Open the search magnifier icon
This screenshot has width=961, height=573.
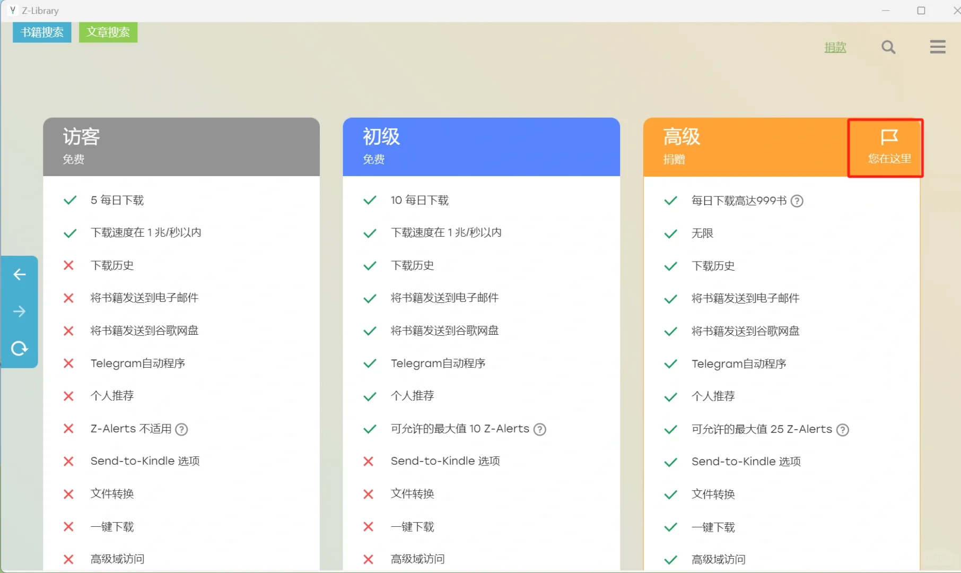click(888, 47)
